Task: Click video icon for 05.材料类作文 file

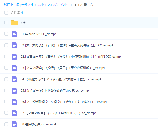Action: (x=14, y=91)
